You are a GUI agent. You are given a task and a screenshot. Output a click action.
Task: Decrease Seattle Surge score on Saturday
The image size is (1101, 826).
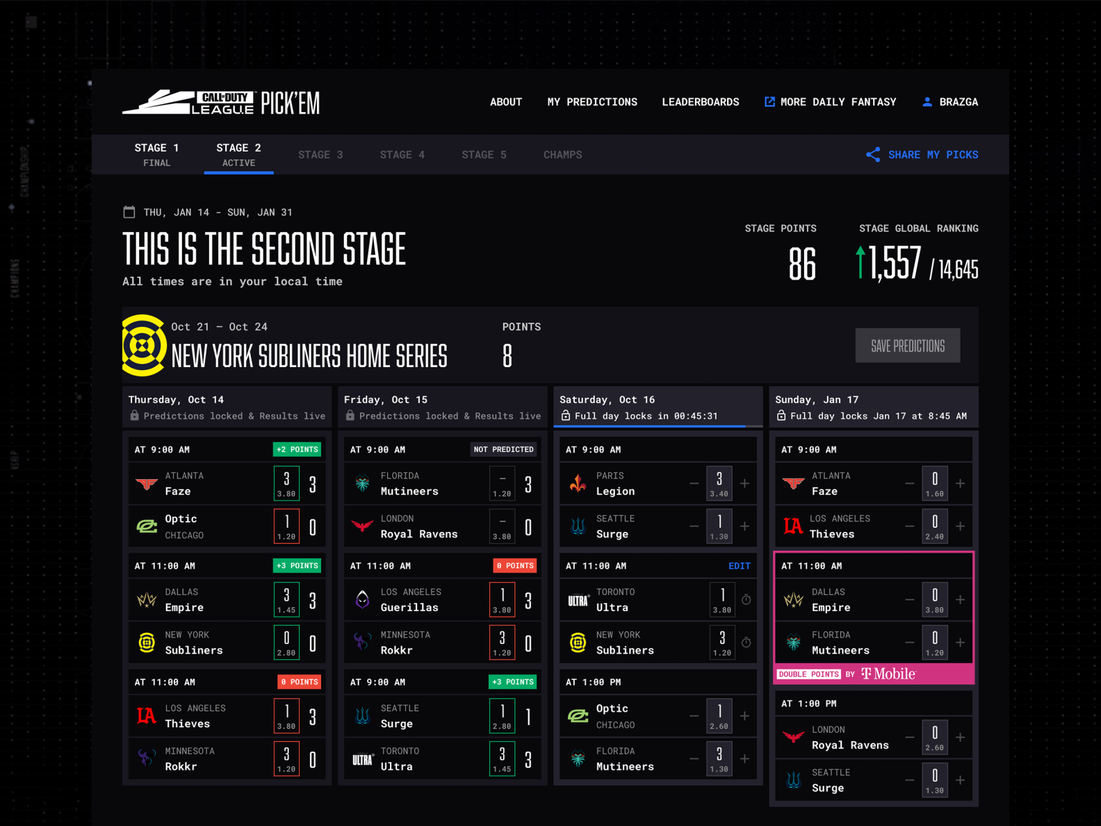(x=694, y=526)
